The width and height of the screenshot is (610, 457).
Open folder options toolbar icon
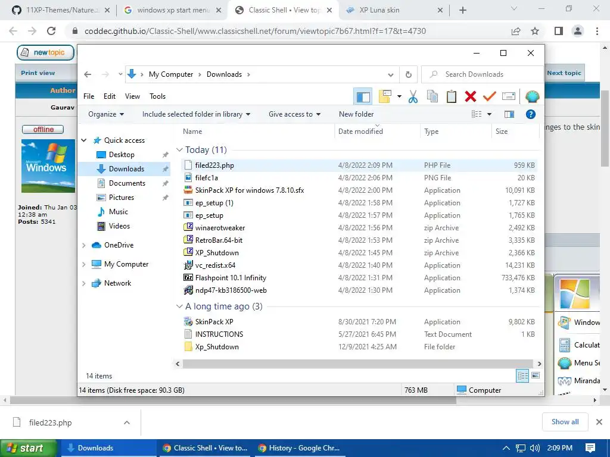(x=385, y=96)
